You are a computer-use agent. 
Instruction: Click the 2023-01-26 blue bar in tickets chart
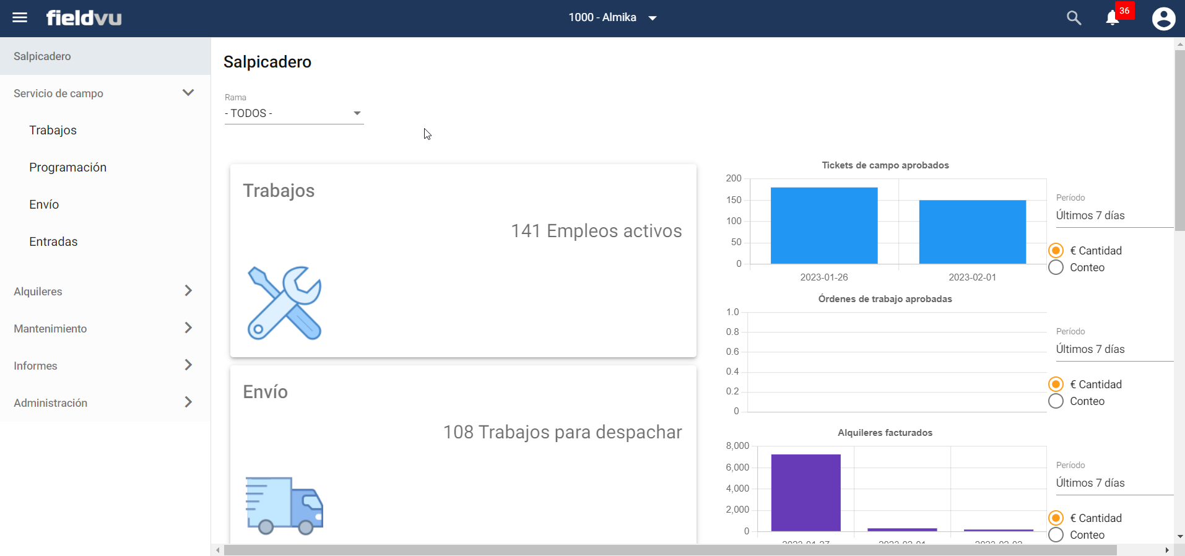823,226
